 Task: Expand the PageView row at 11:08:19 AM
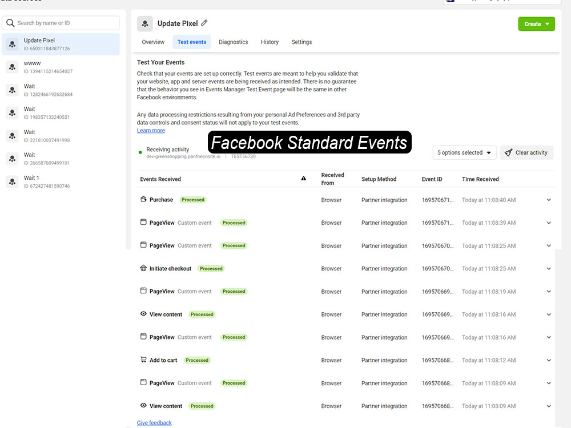pyautogui.click(x=549, y=292)
